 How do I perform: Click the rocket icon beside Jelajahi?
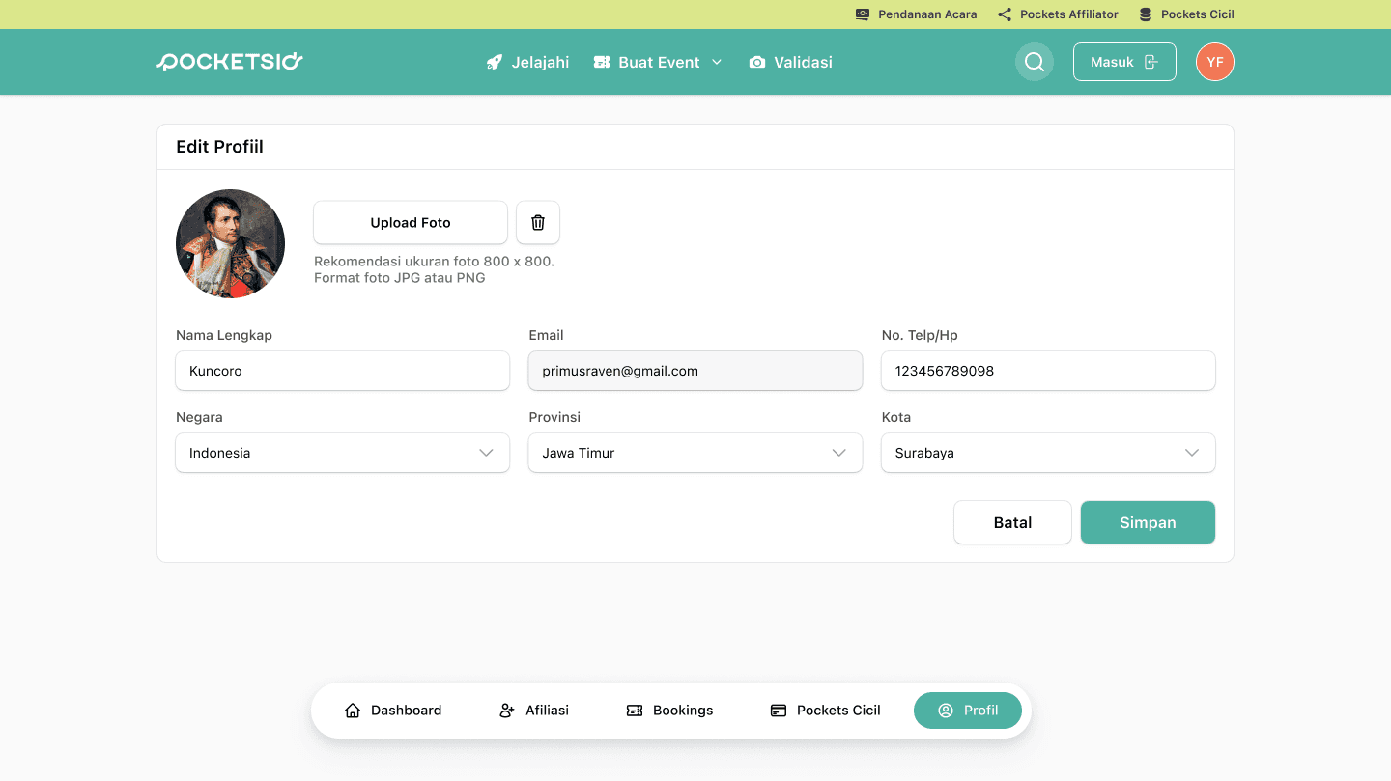495,62
